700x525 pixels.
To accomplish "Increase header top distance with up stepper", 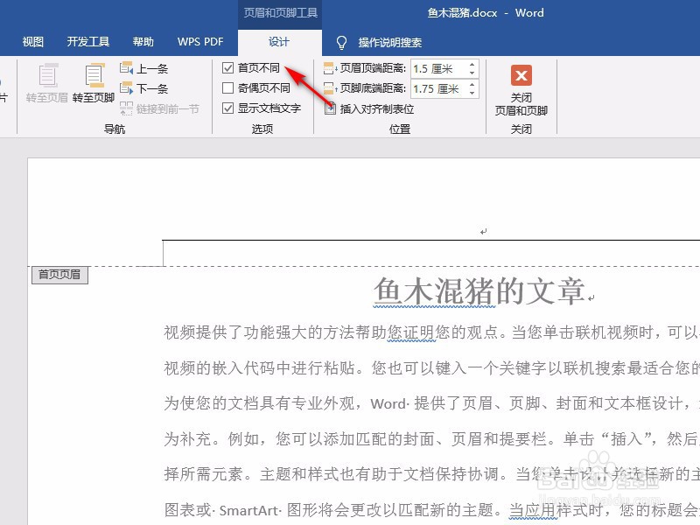I will (x=472, y=63).
